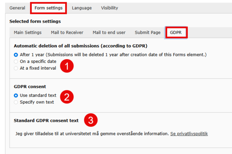Select the Main Settings sub-tab
Image resolution: width=232 pixels, height=154 pixels.
[28, 32]
